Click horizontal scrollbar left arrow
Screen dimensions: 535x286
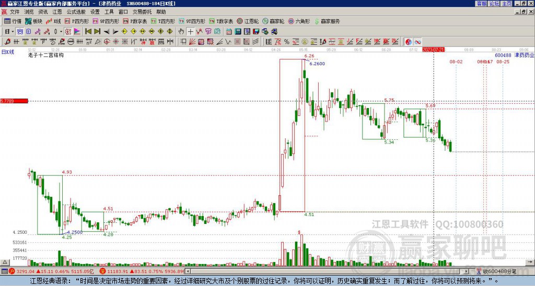coord(188,271)
